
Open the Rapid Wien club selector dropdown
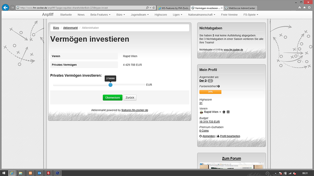coord(212,112)
